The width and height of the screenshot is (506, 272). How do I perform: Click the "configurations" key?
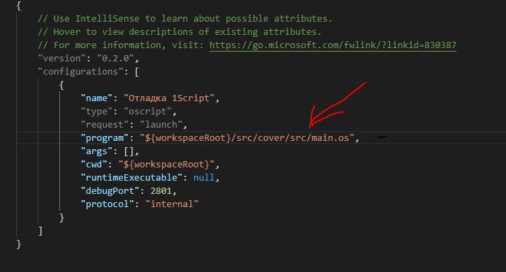click(x=81, y=72)
